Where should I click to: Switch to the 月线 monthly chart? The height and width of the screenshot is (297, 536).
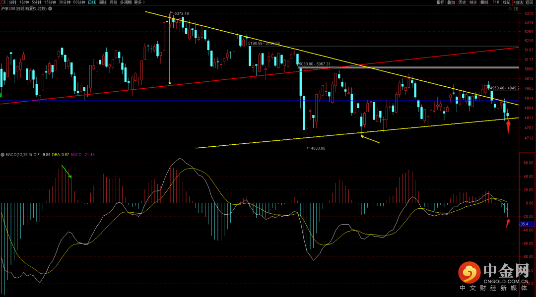[x=114, y=2]
